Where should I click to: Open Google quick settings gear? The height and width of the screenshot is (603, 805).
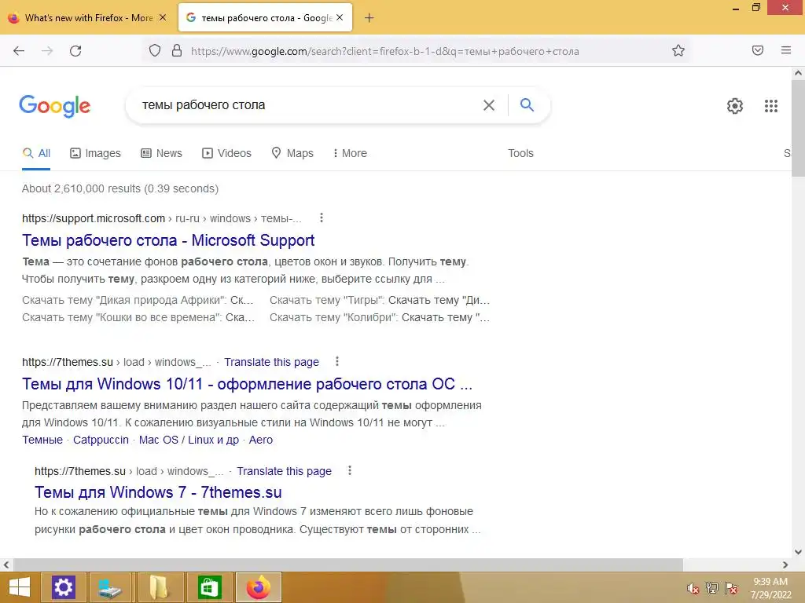[x=735, y=106]
